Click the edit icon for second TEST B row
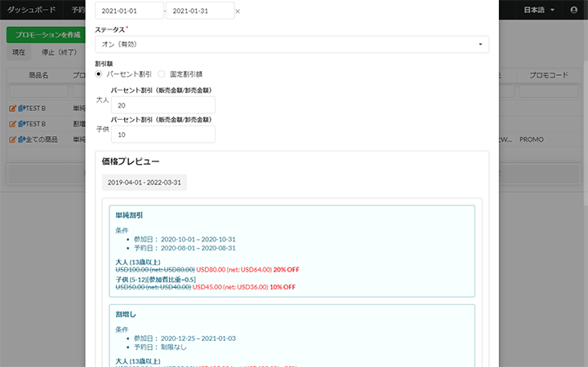 12,124
